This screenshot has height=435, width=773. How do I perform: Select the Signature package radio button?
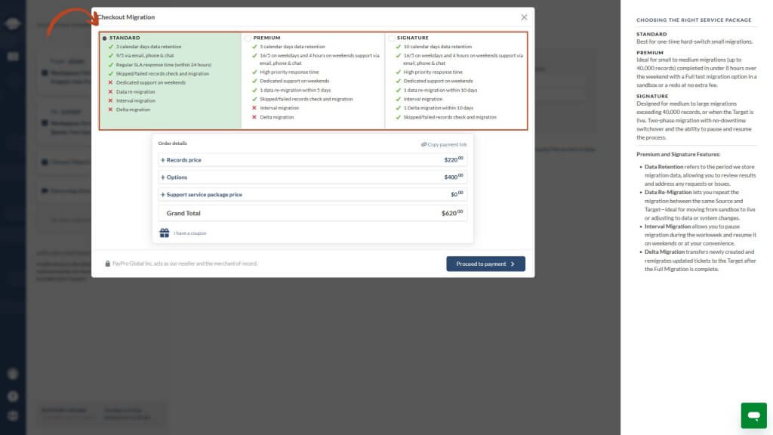pos(390,38)
